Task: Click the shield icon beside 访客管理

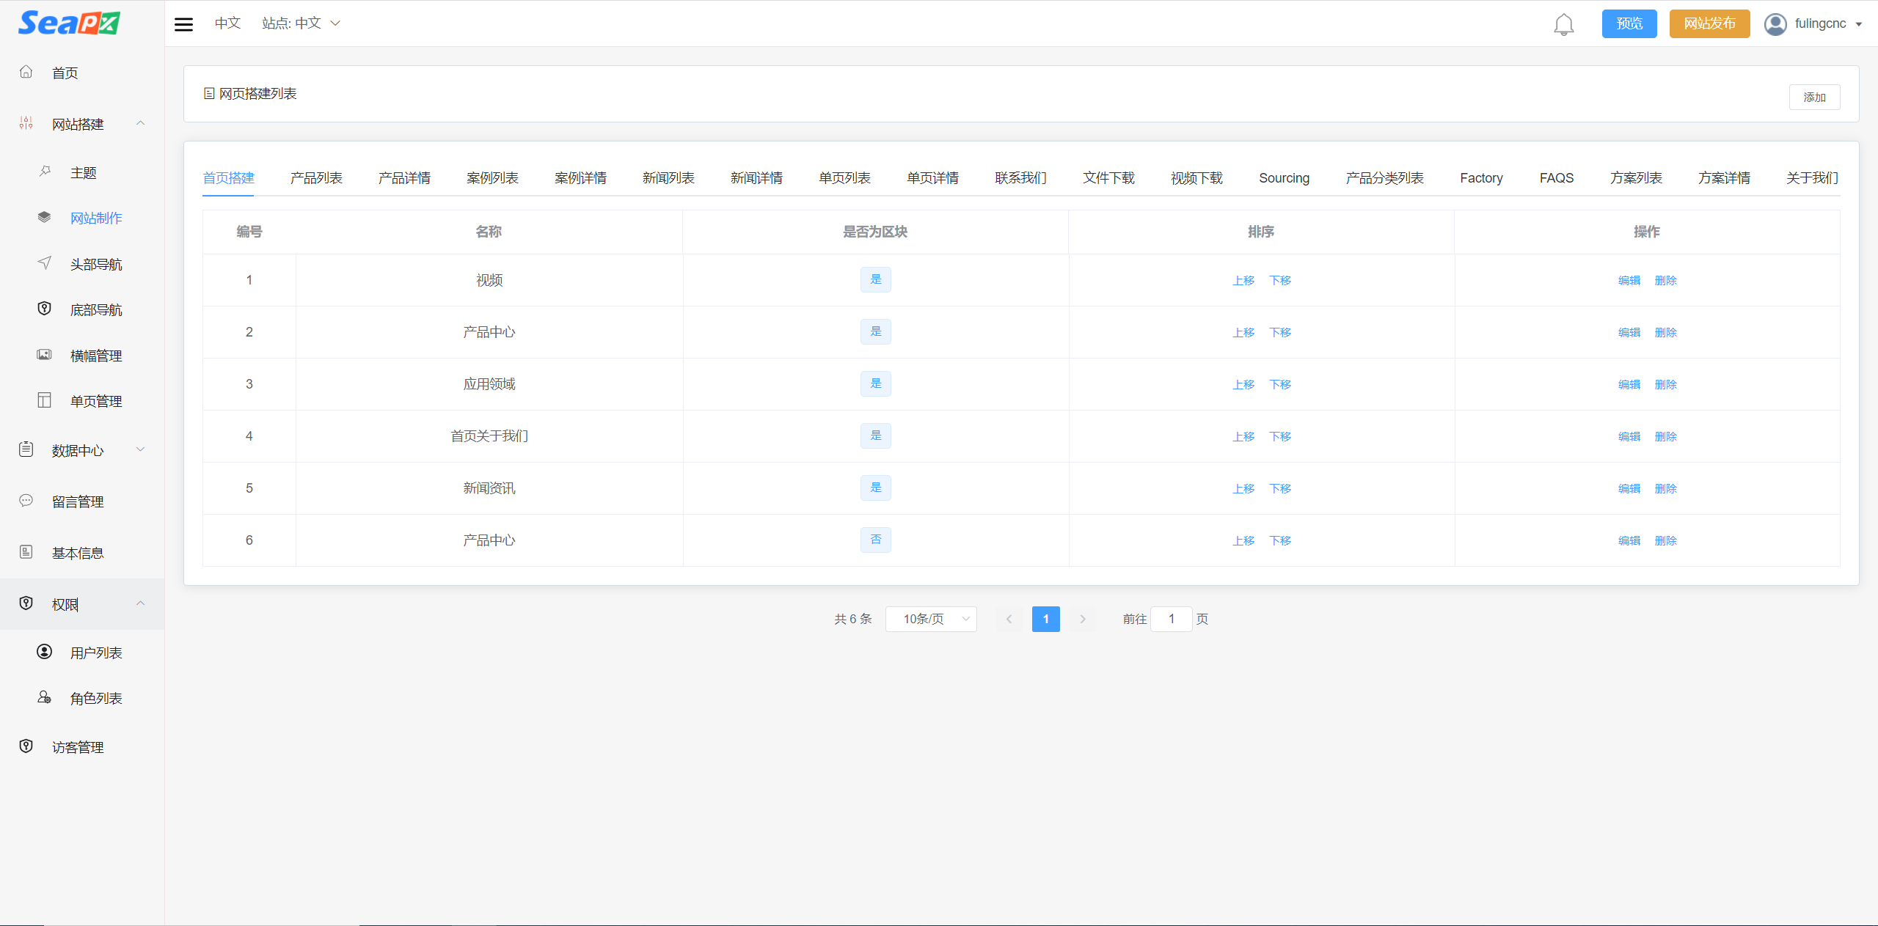Action: [x=26, y=746]
